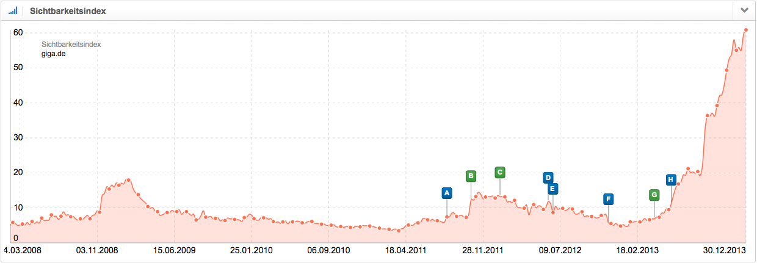Click the green event pin C
This screenshot has width=757, height=263.
pyautogui.click(x=499, y=172)
